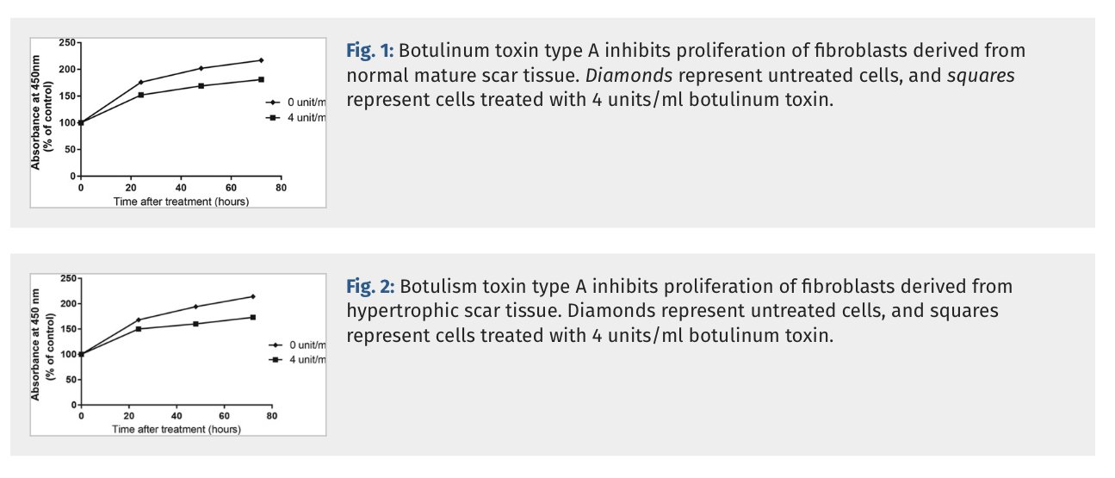Click the 24-hour square data point in Fig. 1
Viewport: 1115px width, 478px height.
[140, 95]
